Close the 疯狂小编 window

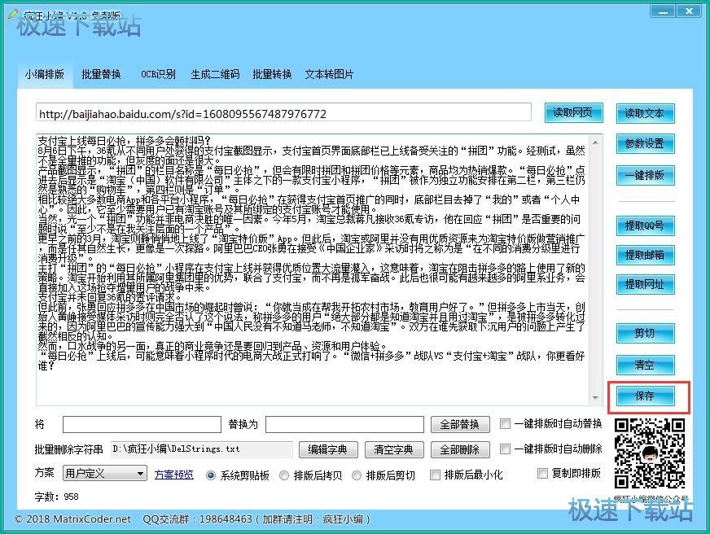tap(689, 11)
